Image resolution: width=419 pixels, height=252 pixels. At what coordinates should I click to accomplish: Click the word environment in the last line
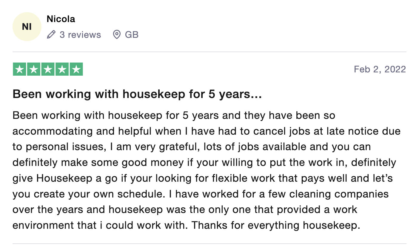[x=43, y=225]
